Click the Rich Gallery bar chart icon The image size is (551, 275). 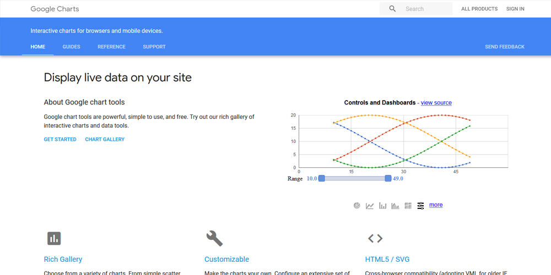tap(54, 239)
